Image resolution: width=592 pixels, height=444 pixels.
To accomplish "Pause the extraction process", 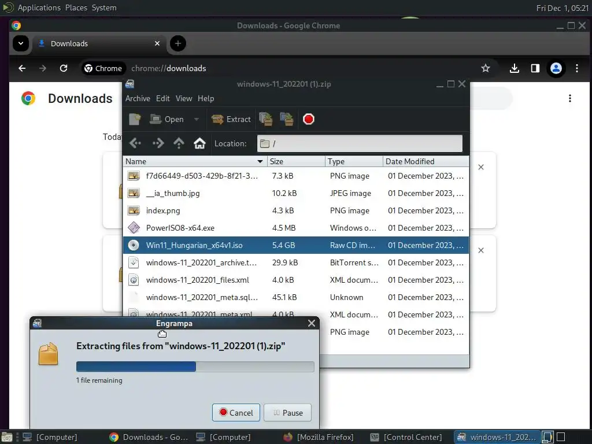I will (x=288, y=413).
